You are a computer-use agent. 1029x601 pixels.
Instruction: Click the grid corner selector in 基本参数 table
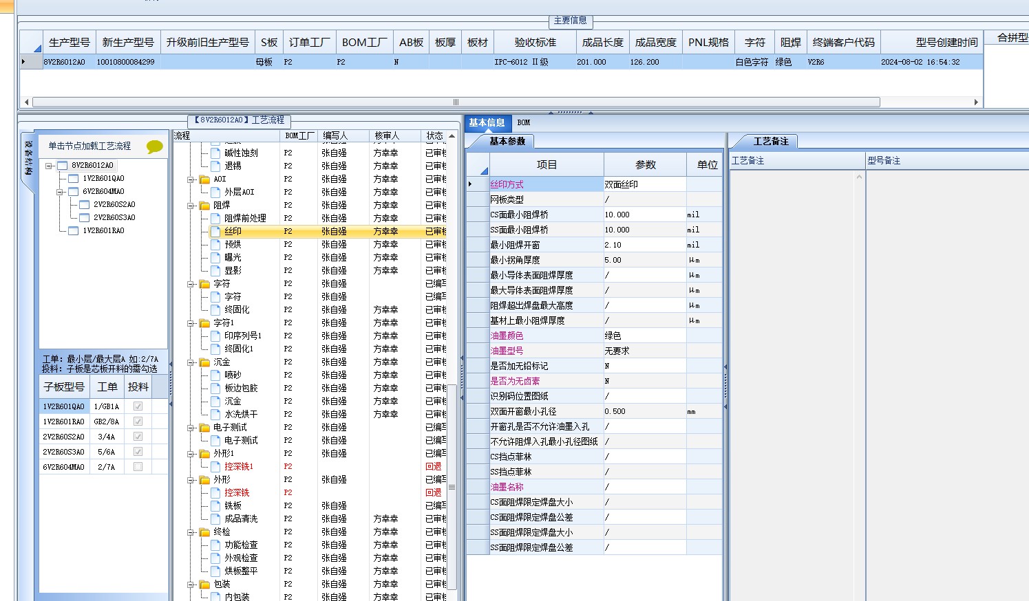478,165
